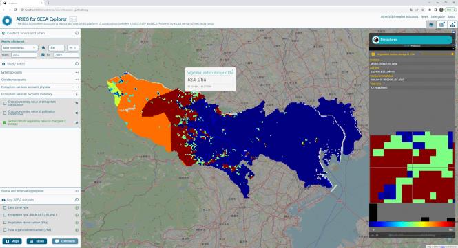Screen dimensions: 458x248
Task: Click the Maps button at bottom left
Action: (x=12, y=241)
